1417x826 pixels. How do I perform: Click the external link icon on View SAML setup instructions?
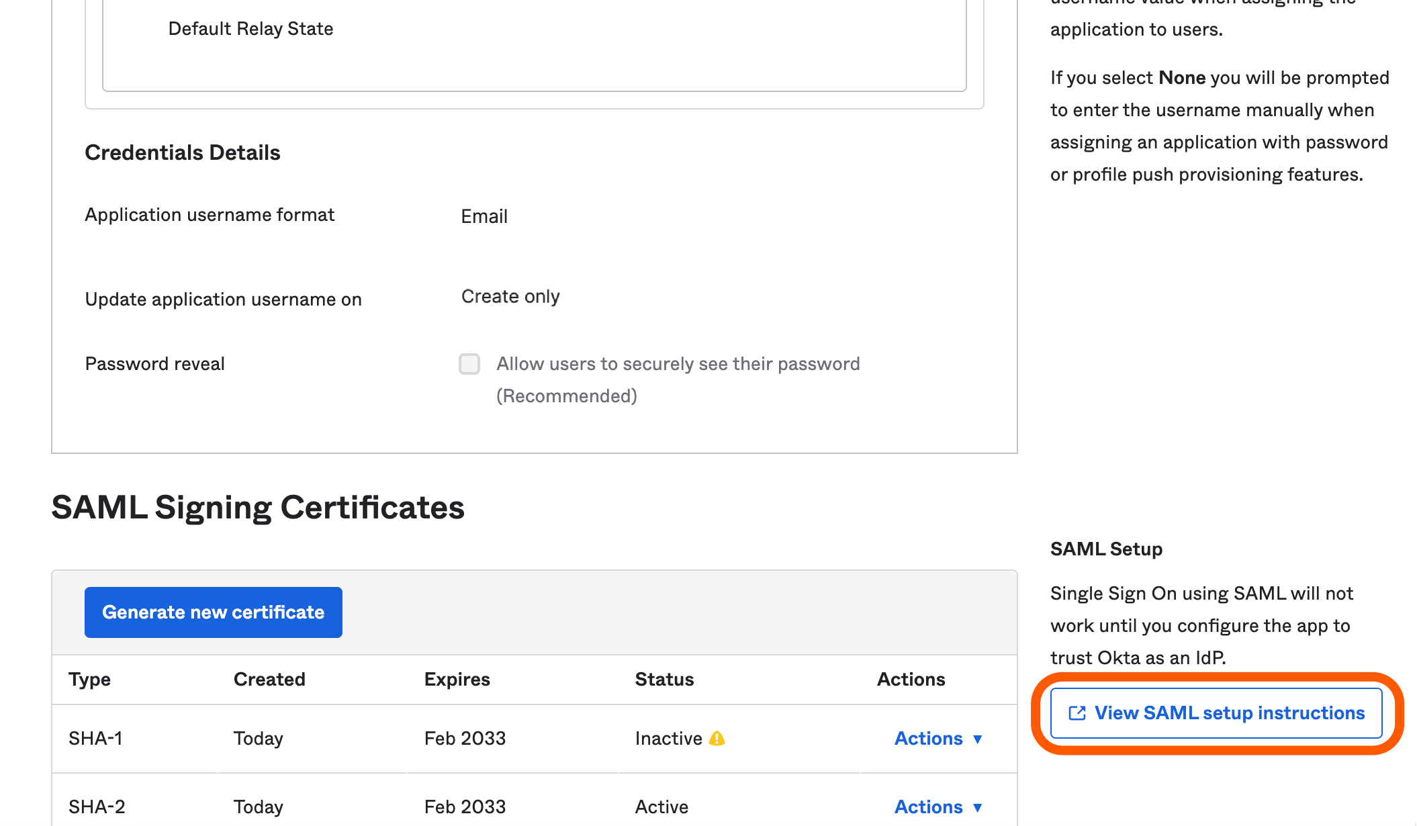click(x=1078, y=713)
